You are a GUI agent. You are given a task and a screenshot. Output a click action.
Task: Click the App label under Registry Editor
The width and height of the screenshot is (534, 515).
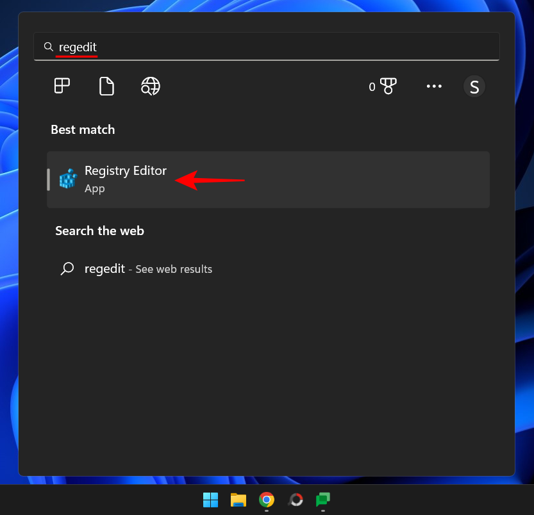click(94, 188)
